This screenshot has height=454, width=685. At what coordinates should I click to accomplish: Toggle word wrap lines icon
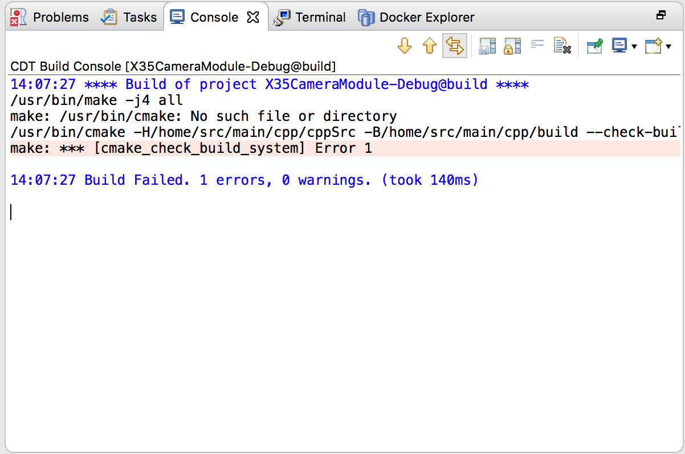tap(537, 44)
